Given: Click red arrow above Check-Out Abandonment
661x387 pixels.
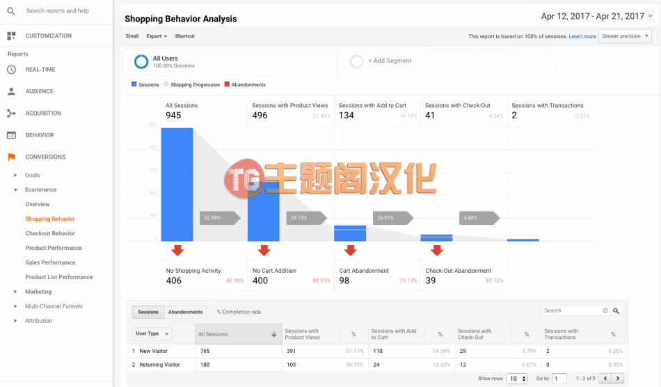Looking at the screenshot, I should coord(437,251).
